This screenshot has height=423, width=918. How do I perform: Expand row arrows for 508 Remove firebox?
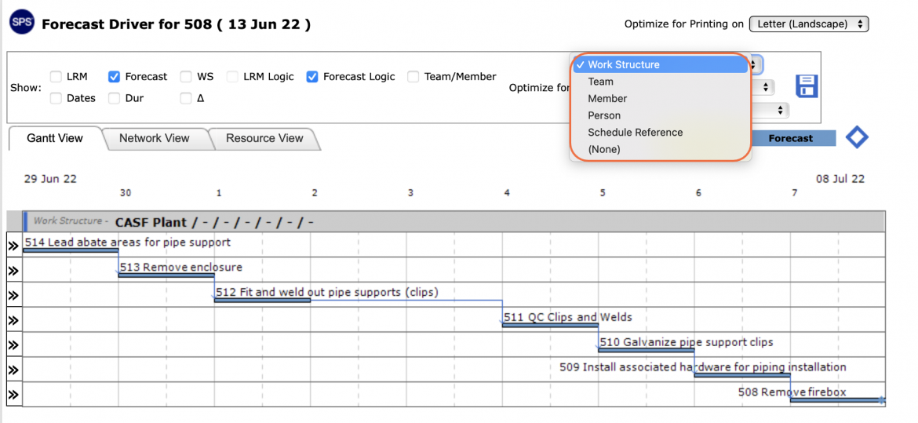13,394
